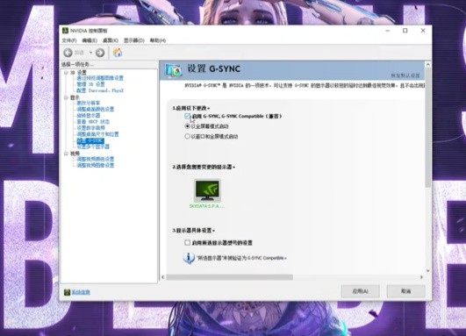Viewport: 466px width, 336px height.
Task: Select the windowed and full screen mode radio button
Action: pos(187,136)
